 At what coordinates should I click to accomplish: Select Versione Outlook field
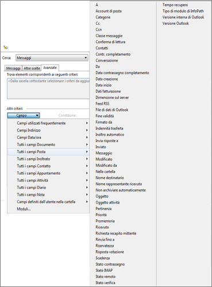tap(176, 24)
